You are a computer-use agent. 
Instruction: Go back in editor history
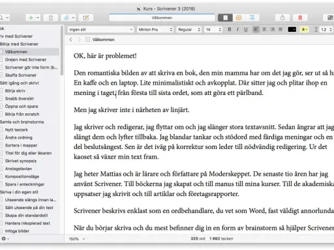[x=71, y=40]
